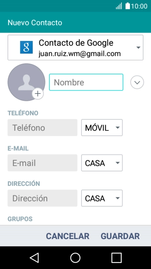Expand name fields with the circled chevron
Screen dimensions: 151x269
click(137, 82)
